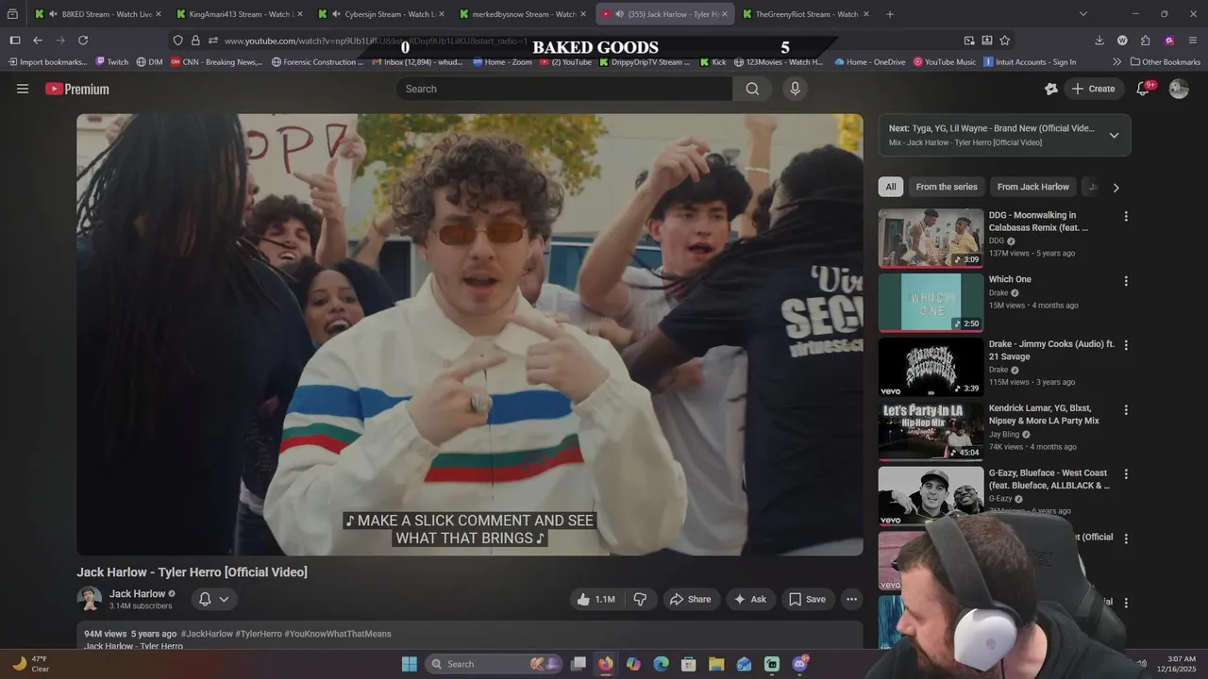The image size is (1208, 679).
Task: Open the Windows Start menu
Action: [409, 664]
